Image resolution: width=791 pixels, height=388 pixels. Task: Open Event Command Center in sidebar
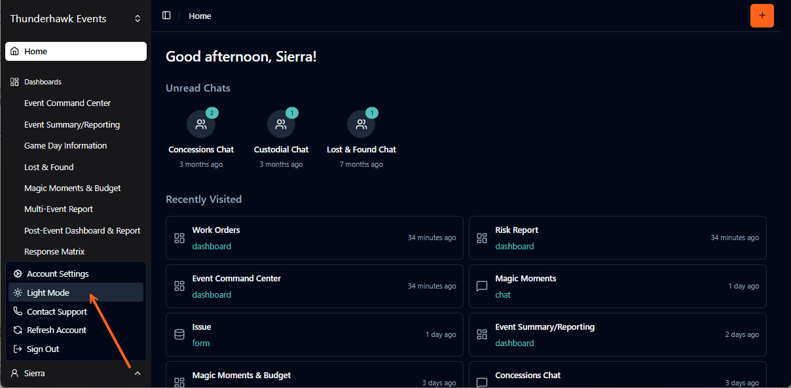(67, 103)
